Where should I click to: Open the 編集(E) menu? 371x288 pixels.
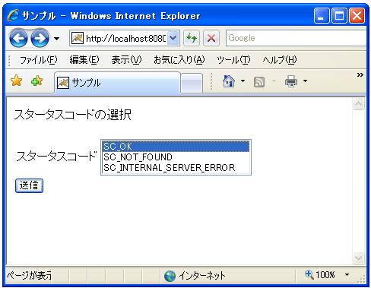pos(84,60)
